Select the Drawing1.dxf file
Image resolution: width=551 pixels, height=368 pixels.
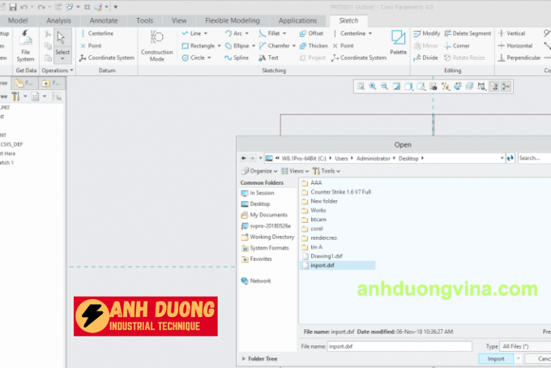tap(326, 255)
